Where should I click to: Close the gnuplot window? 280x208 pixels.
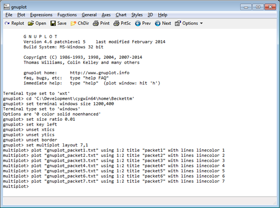(x=271, y=7)
